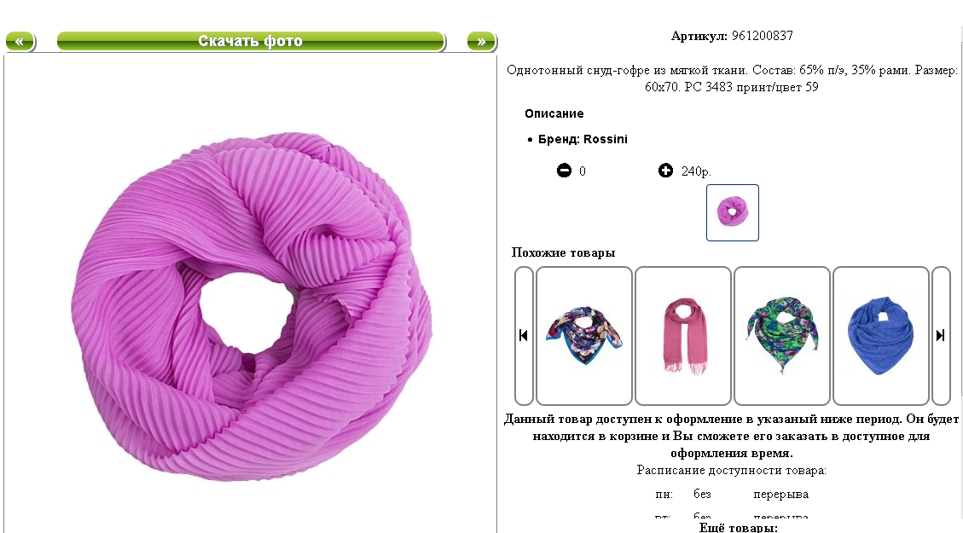Image resolution: width=963 pixels, height=533 pixels.
Task: Jump to last similar item in carousel
Action: pyautogui.click(x=940, y=335)
